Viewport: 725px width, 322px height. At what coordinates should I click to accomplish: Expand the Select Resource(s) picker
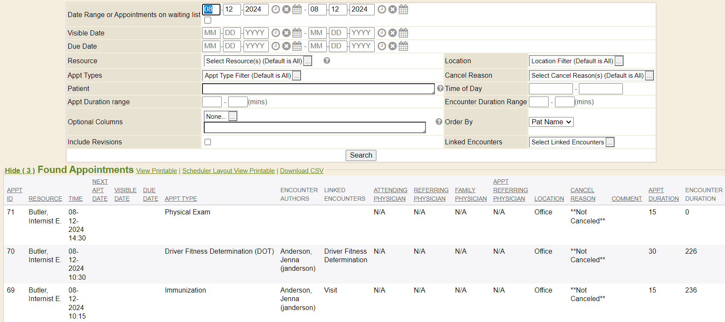(x=308, y=61)
